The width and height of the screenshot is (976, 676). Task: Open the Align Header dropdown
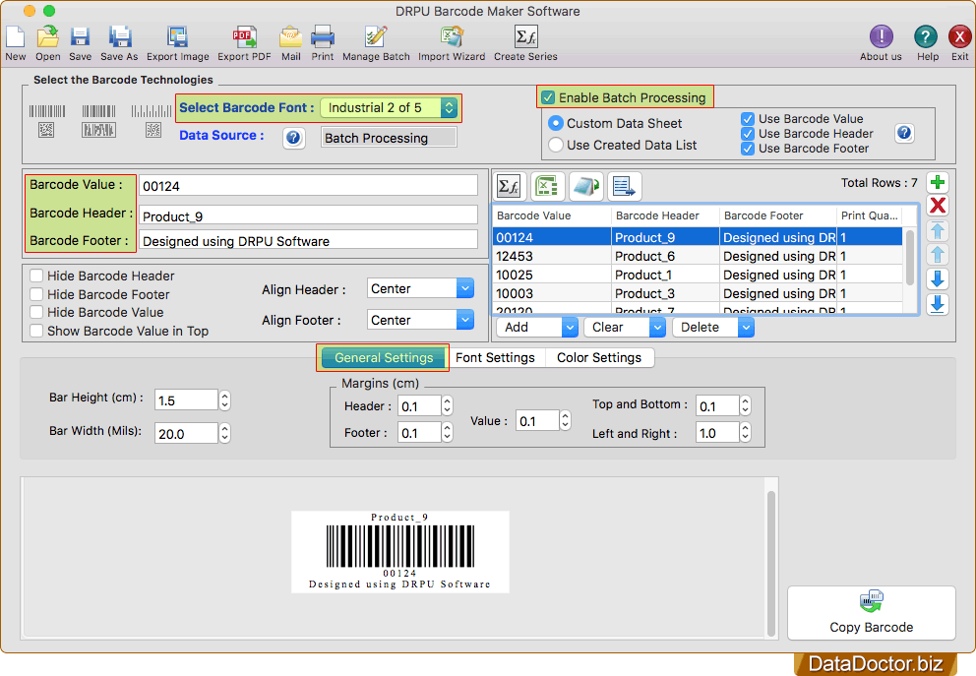coord(420,289)
